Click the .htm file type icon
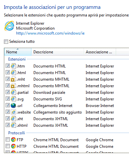The width and height of the screenshot is (129, 158). point(13,66)
